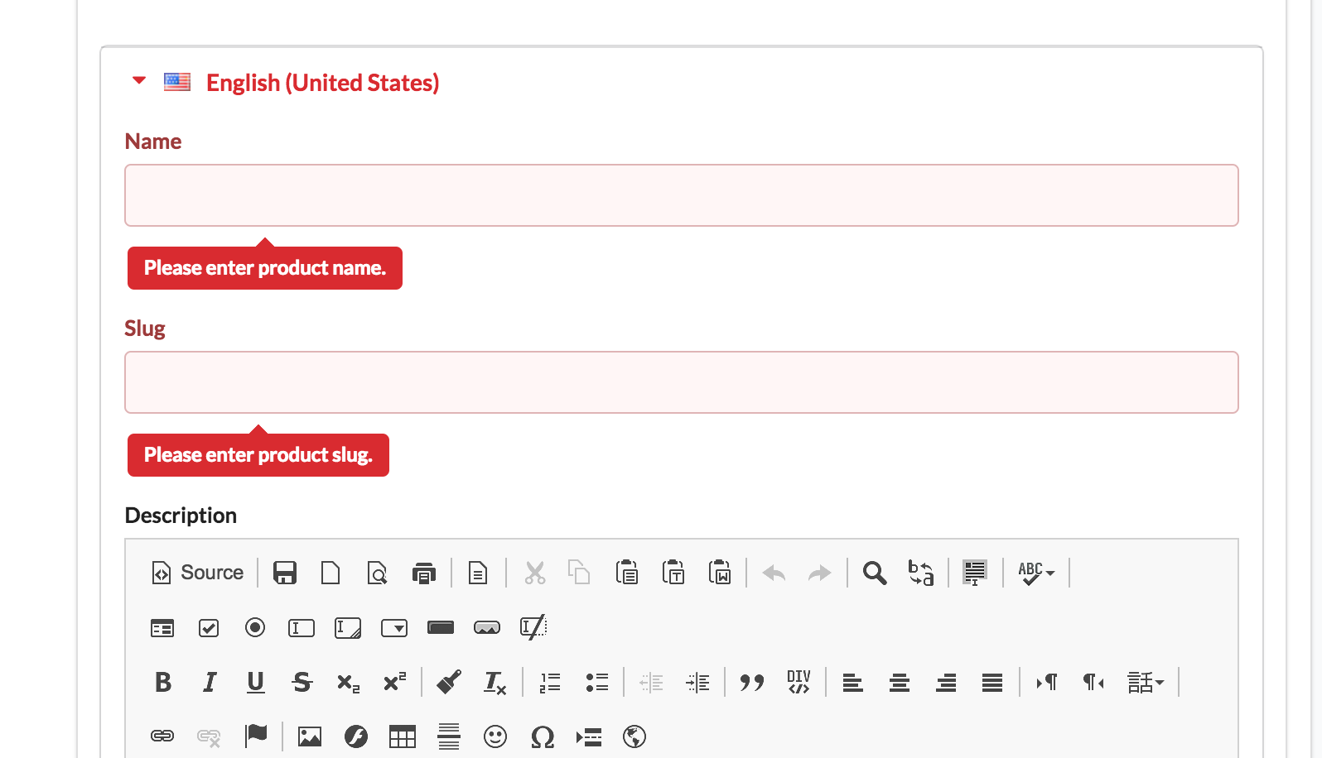Insert a Text Field form element

pos(302,628)
